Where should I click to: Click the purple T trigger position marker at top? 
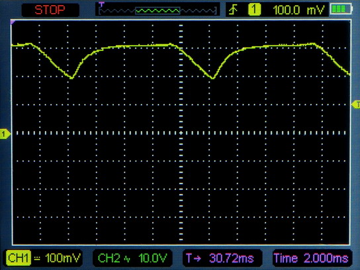tap(101, 4)
